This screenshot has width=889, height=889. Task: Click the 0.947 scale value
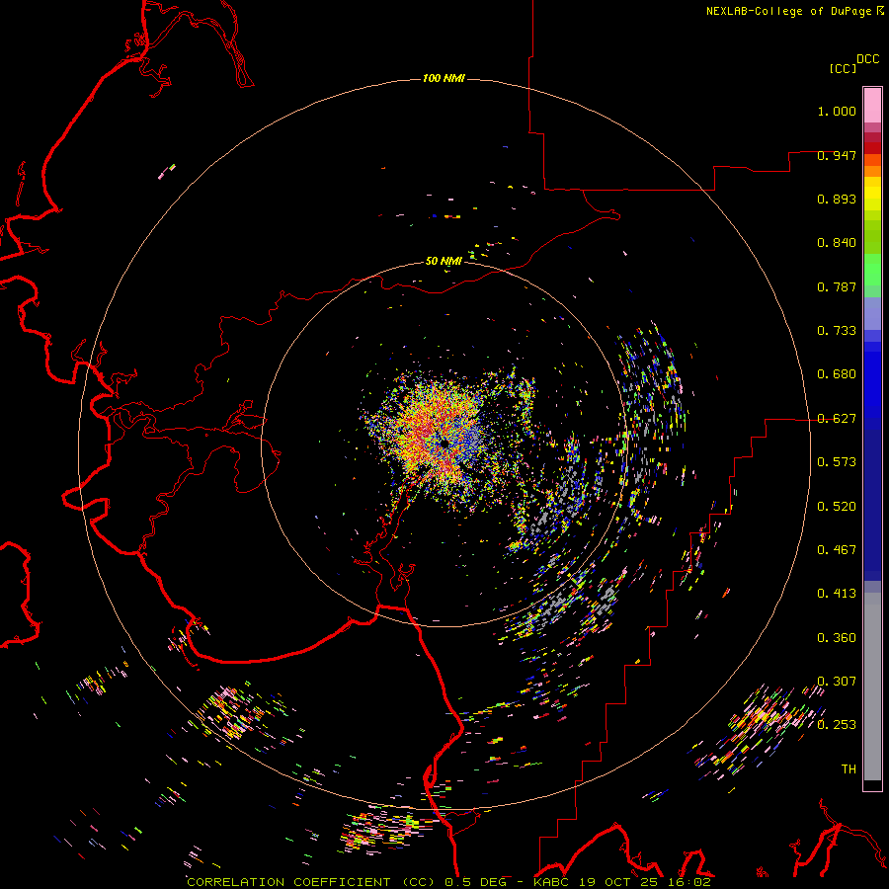837,155
